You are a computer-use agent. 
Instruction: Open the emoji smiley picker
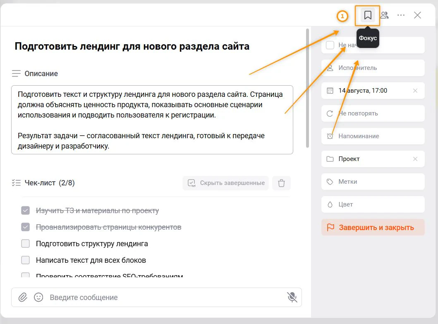tap(38, 297)
